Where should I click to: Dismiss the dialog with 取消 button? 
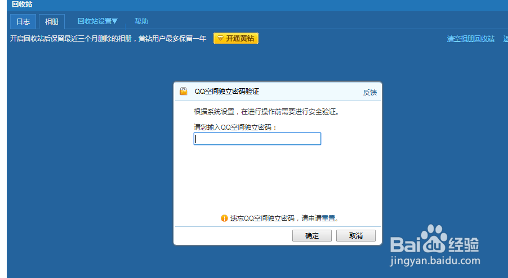coord(356,236)
